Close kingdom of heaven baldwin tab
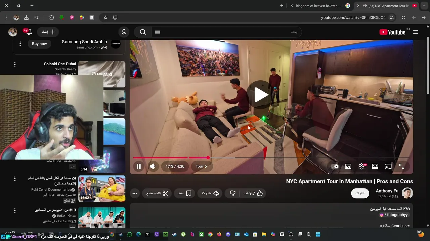 [292, 6]
